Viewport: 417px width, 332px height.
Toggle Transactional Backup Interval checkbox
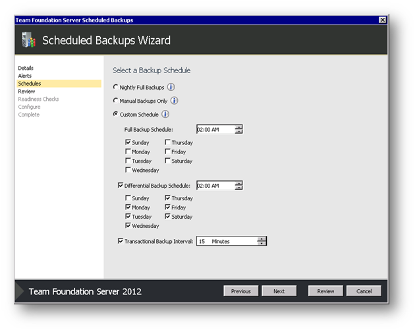coord(120,241)
